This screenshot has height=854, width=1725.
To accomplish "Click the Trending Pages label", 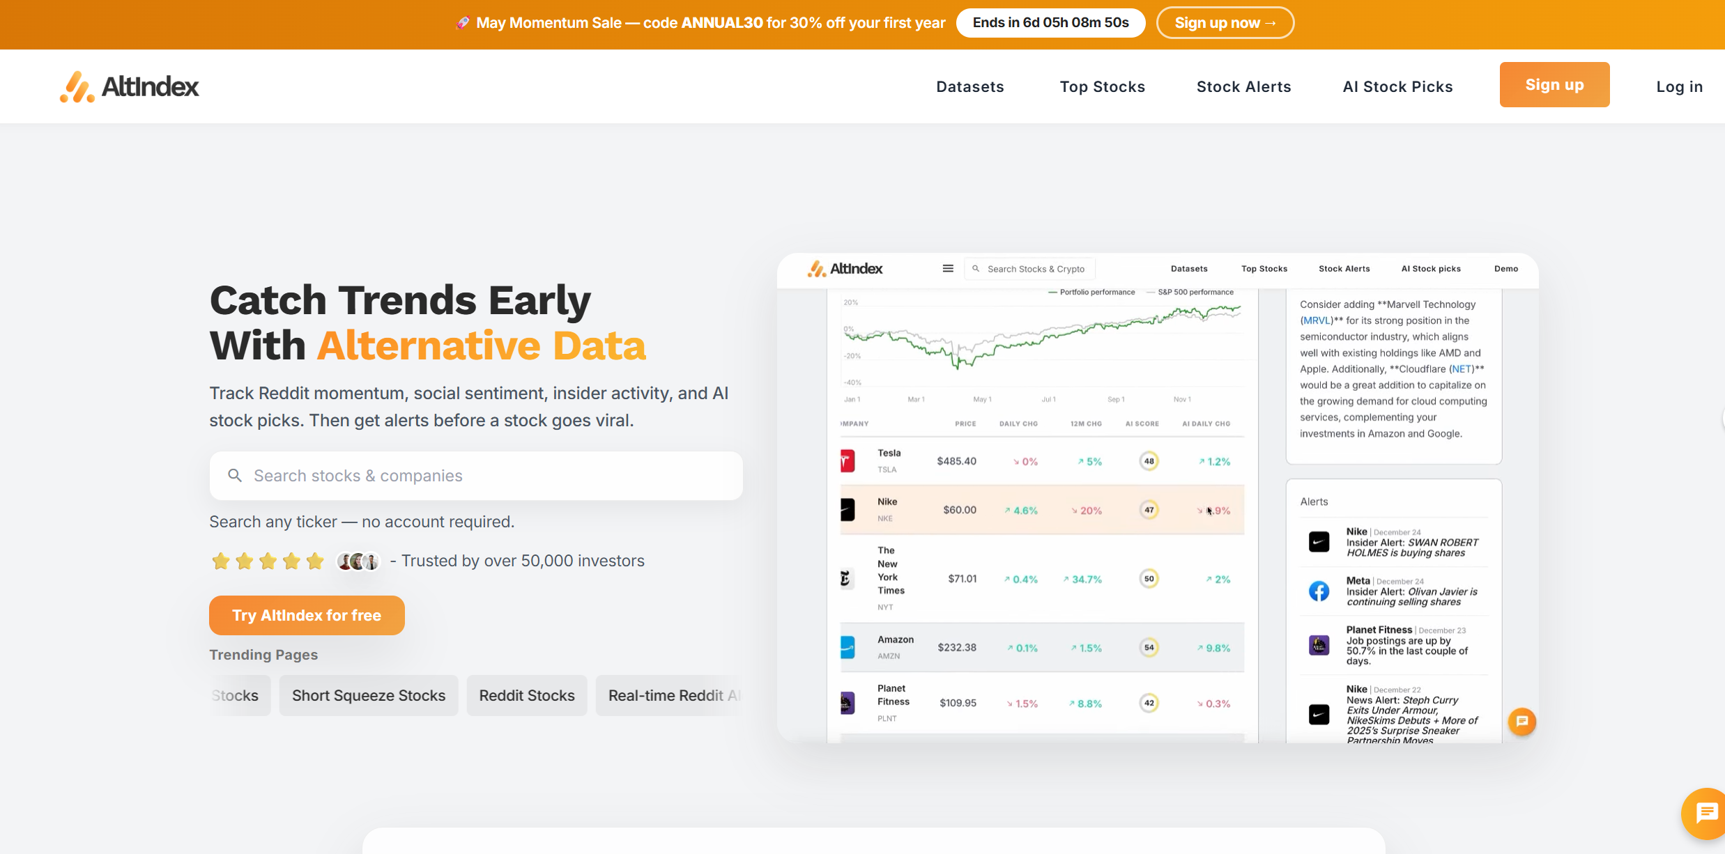I will pos(263,655).
